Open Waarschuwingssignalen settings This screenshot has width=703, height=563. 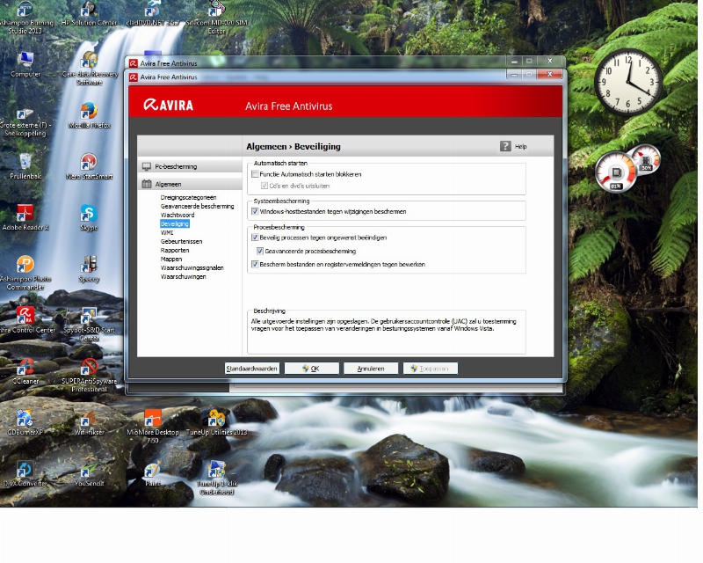pyautogui.click(x=192, y=268)
